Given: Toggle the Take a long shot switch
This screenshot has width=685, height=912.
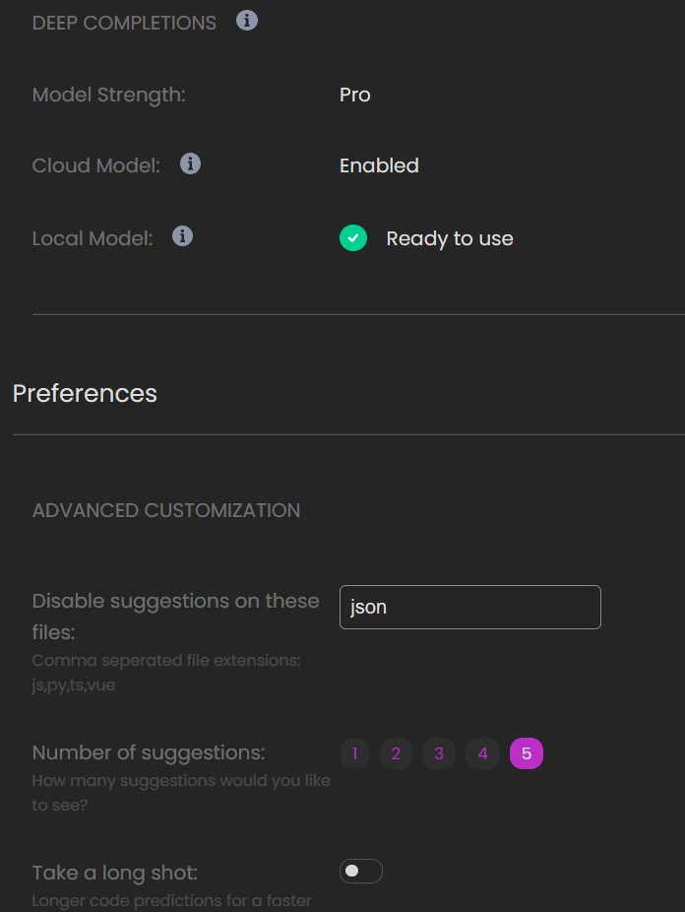Looking at the screenshot, I should 360,872.
